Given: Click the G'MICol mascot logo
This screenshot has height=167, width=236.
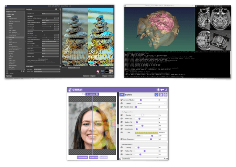Looking at the screenshot, I should 70,90.
